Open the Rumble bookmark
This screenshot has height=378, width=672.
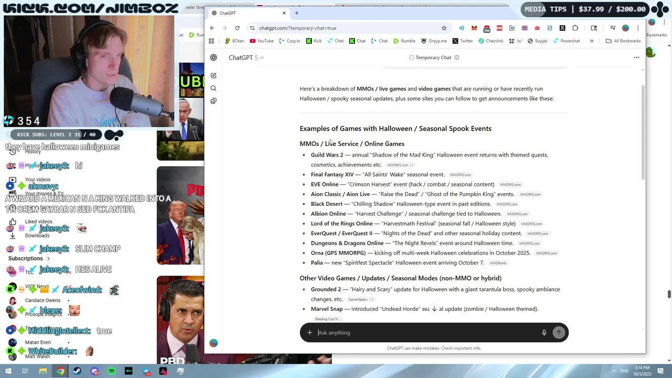point(404,41)
